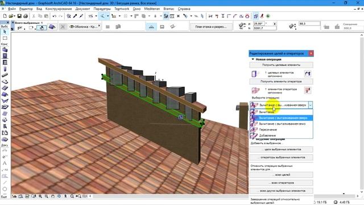Select the Slab tool in toolbox
The height and width of the screenshot is (205, 364).
(x=5, y=81)
